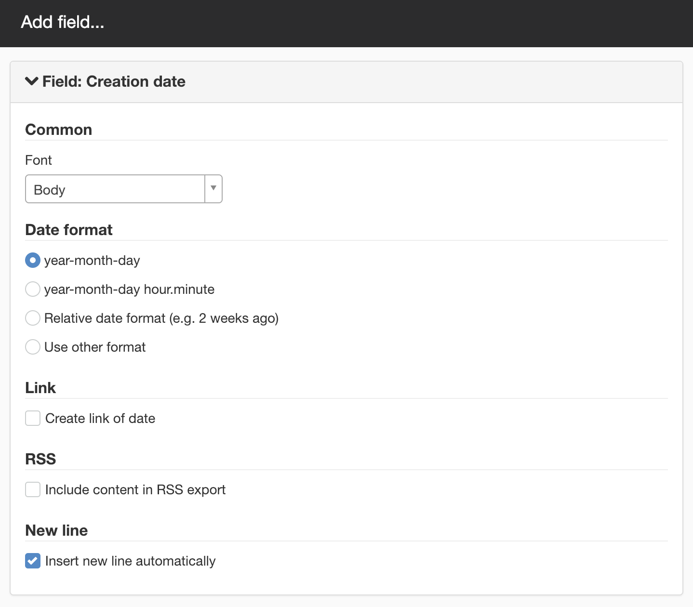Uncheck Insert new line automatically
Viewport: 693px width, 607px height.
[x=33, y=561]
